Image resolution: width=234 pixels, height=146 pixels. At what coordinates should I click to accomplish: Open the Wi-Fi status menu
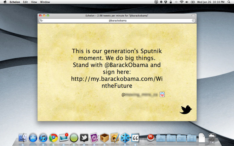click(181, 2)
